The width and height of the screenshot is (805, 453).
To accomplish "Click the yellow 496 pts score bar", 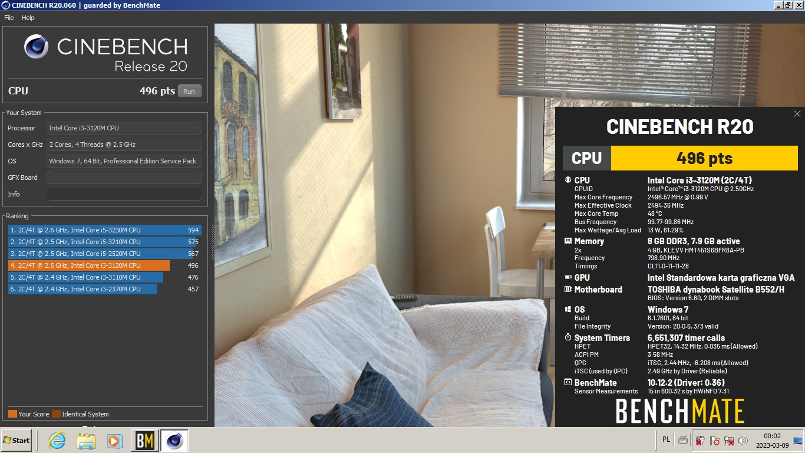I will tap(704, 158).
